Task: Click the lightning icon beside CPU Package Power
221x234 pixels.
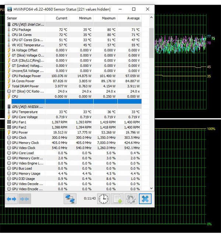Action: [9, 76]
